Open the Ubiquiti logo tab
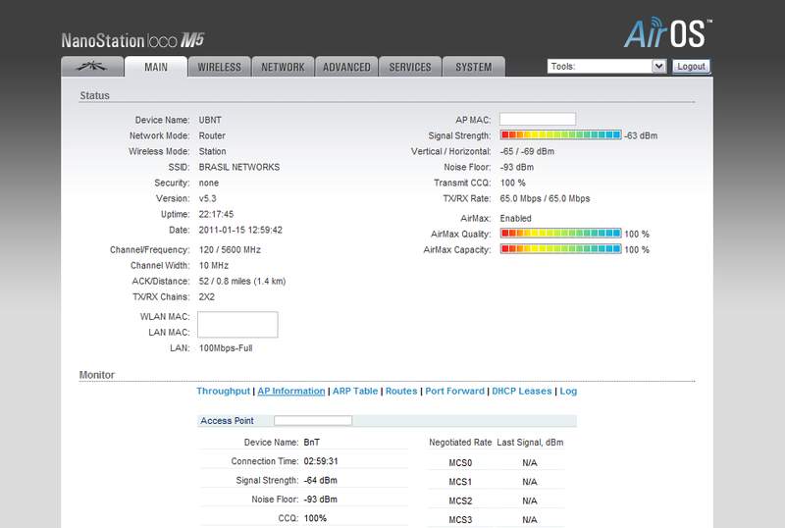The height and width of the screenshot is (528, 785). click(92, 67)
